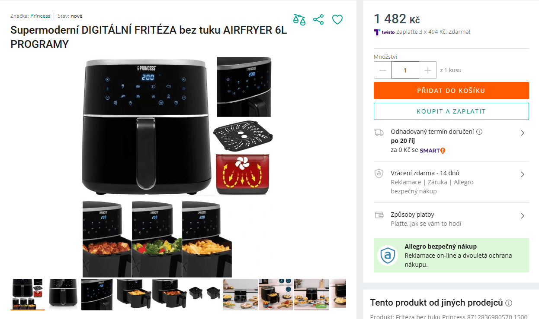Select thumbnail showing two baskets
Screen dimensions: 539x319
(x=205, y=294)
